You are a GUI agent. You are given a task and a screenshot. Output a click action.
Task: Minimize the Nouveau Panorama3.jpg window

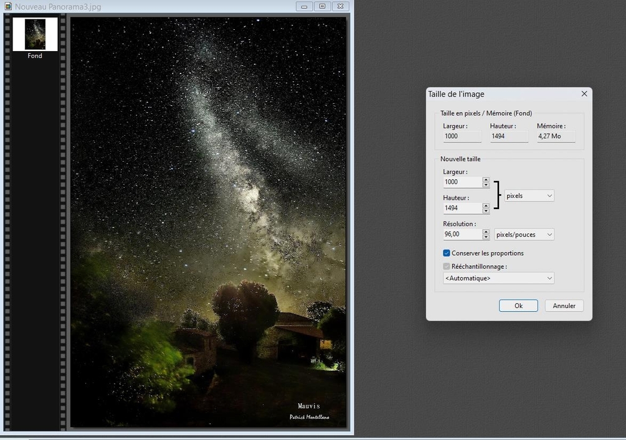[304, 6]
